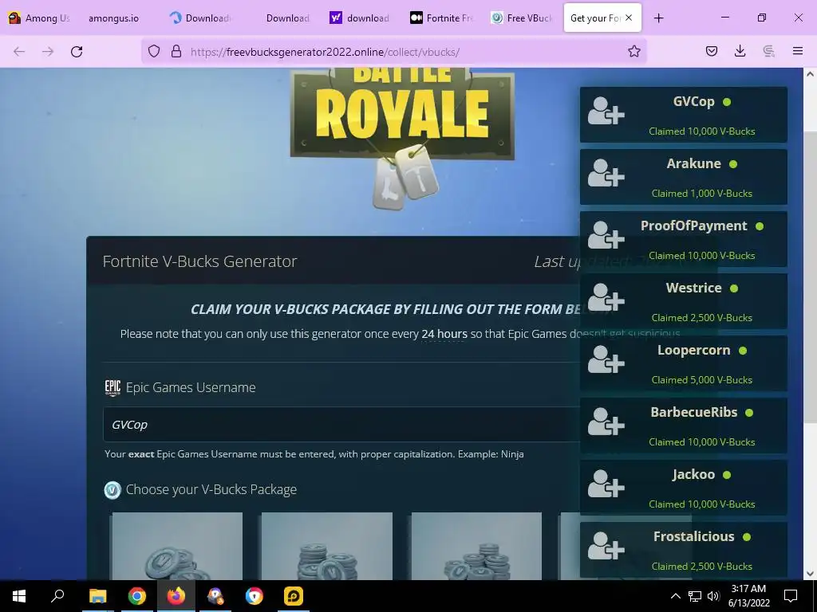View site security padlock info

tap(176, 51)
